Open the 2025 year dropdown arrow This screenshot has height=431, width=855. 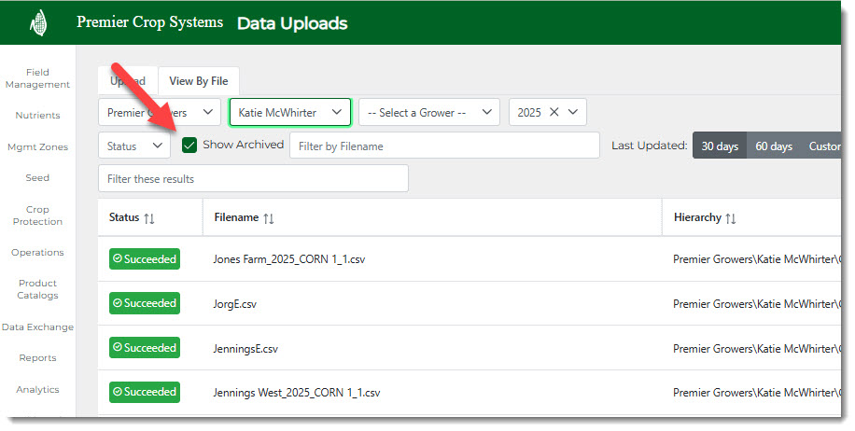tap(573, 112)
